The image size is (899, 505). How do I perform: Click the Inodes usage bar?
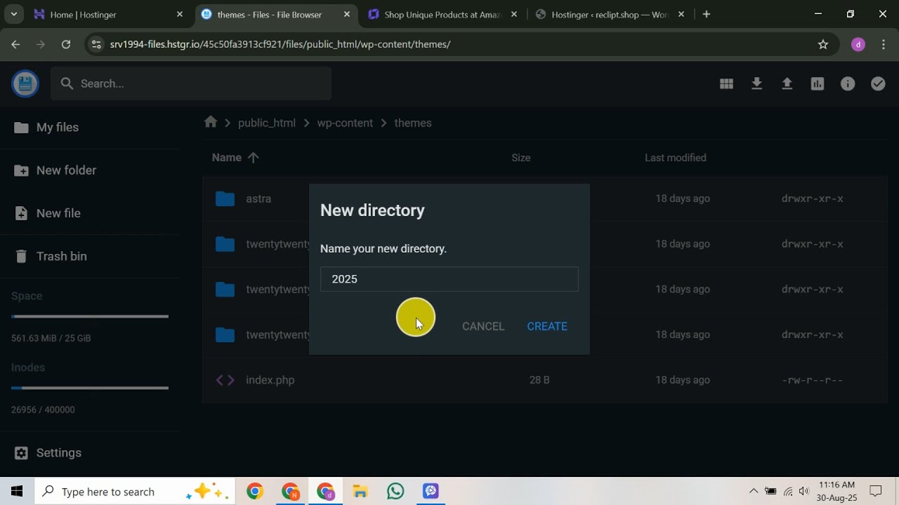[x=90, y=388]
